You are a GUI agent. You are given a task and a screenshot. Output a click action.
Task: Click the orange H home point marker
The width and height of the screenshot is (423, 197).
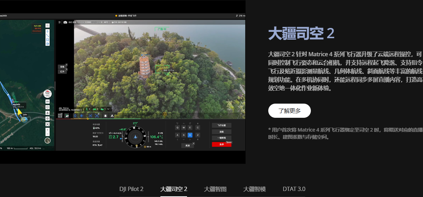(x=165, y=114)
